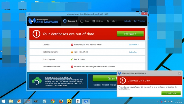Maximize the Malwarebytes window

pos(140,14)
